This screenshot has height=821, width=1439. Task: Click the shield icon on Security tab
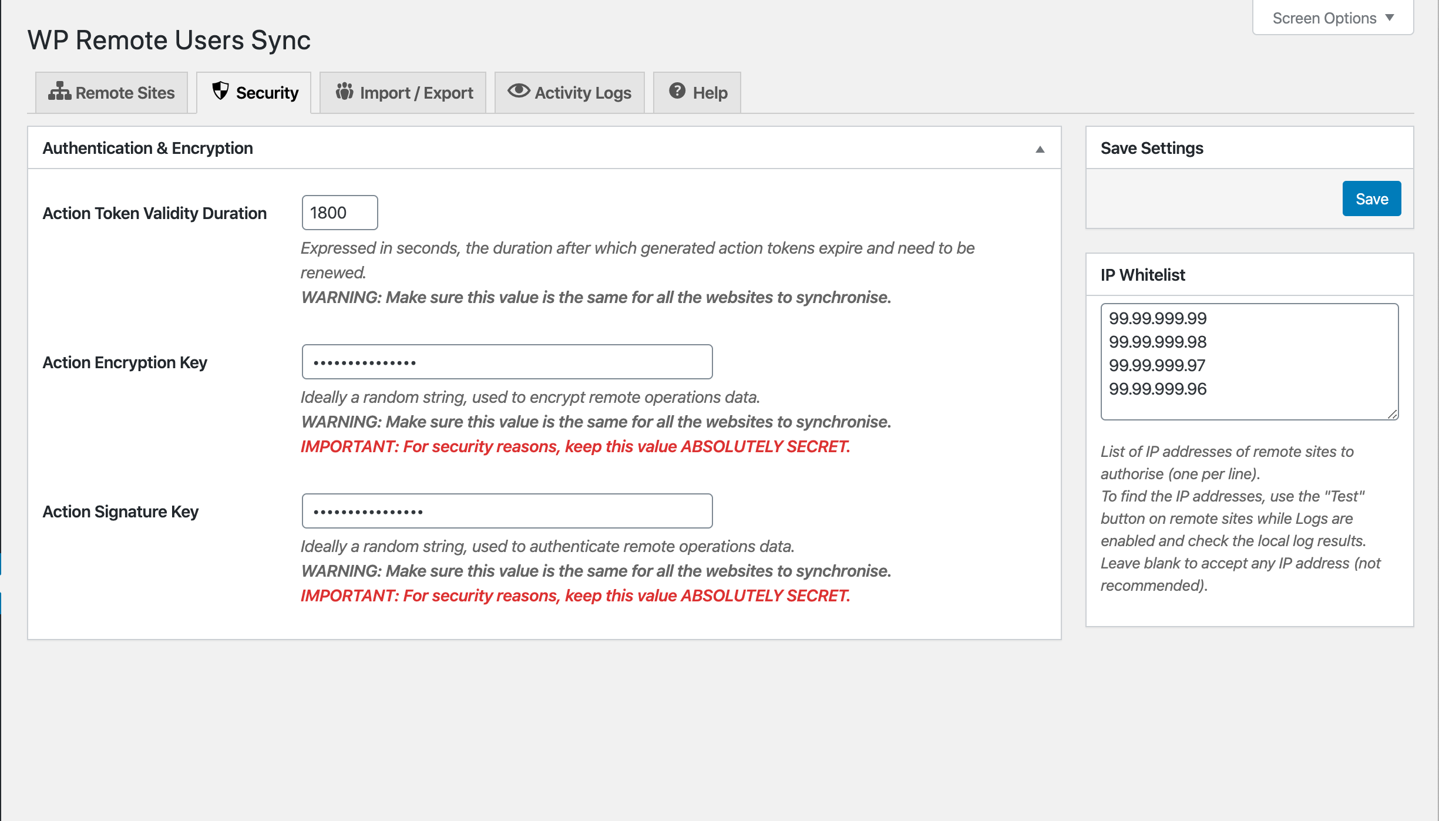[221, 91]
